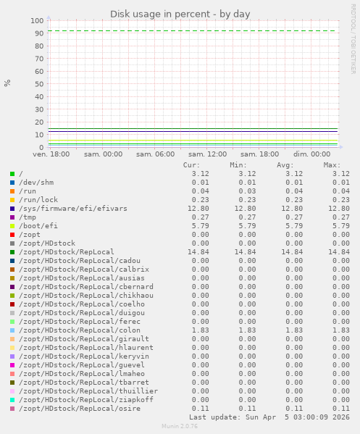Viewport: 360px width, 434px height.
Task: Click the 14.84 current value for RepLocal
Action: coord(198,252)
